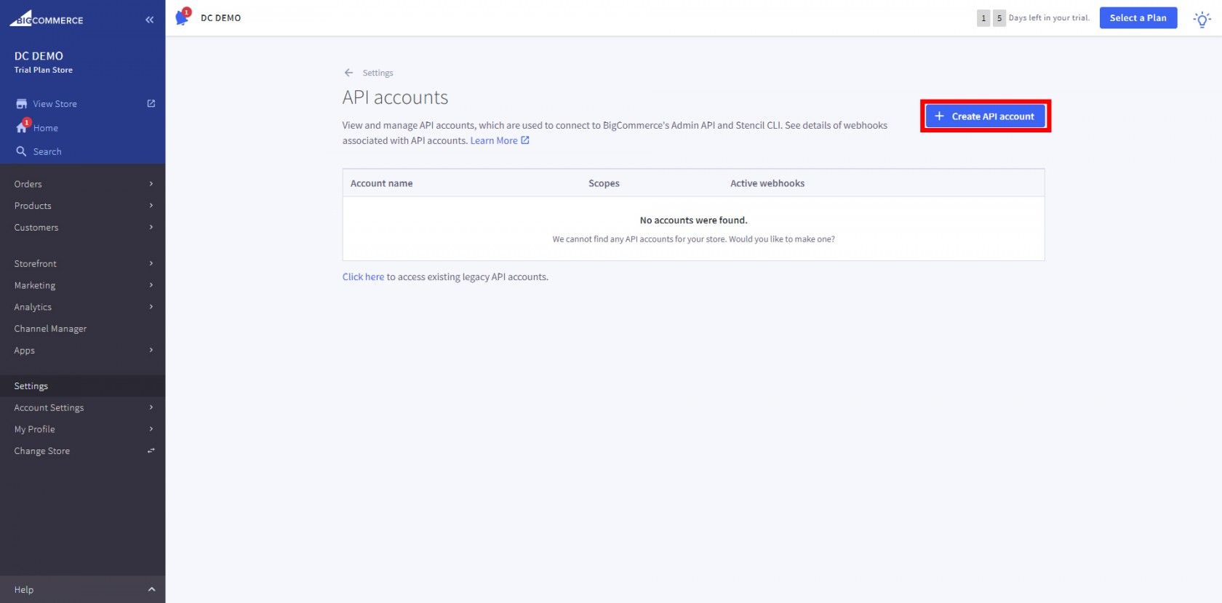Click the API accounts page heading
This screenshot has height=603, width=1222.
tap(395, 97)
